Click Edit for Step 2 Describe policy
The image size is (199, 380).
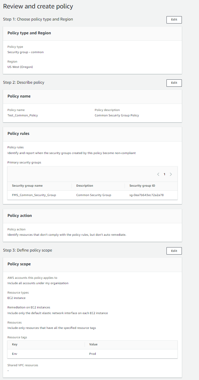point(174,83)
